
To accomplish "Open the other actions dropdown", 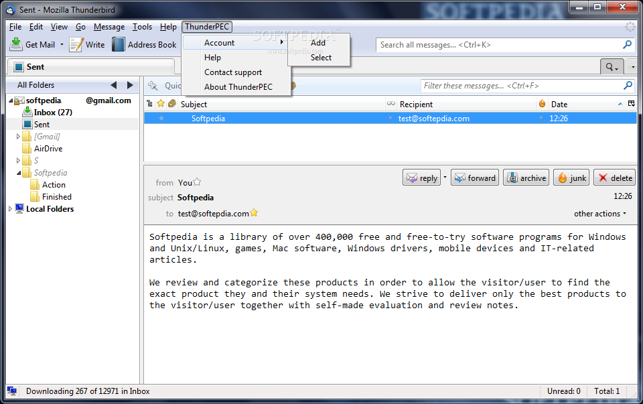I will (600, 214).
